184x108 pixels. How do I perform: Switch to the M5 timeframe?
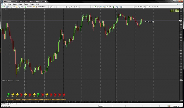(x=138, y=7)
